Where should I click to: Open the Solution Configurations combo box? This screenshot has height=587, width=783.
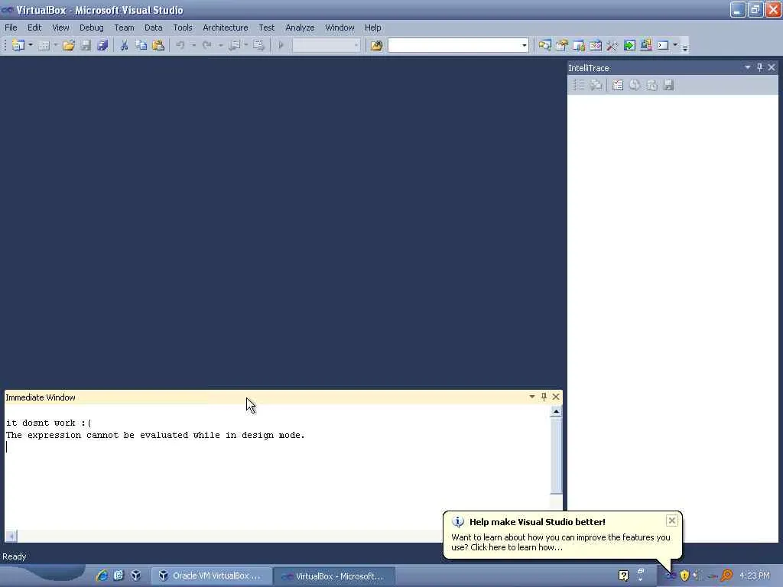326,45
